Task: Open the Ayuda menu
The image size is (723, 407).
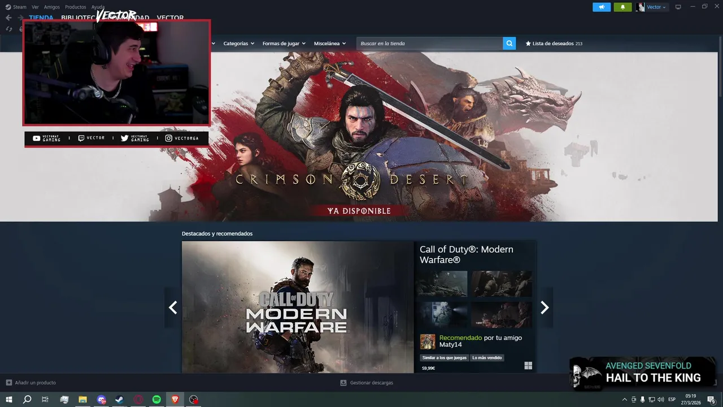Action: click(x=98, y=7)
